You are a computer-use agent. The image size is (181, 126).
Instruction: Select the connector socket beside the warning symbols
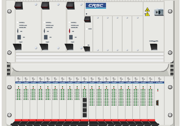[x=159, y=12]
